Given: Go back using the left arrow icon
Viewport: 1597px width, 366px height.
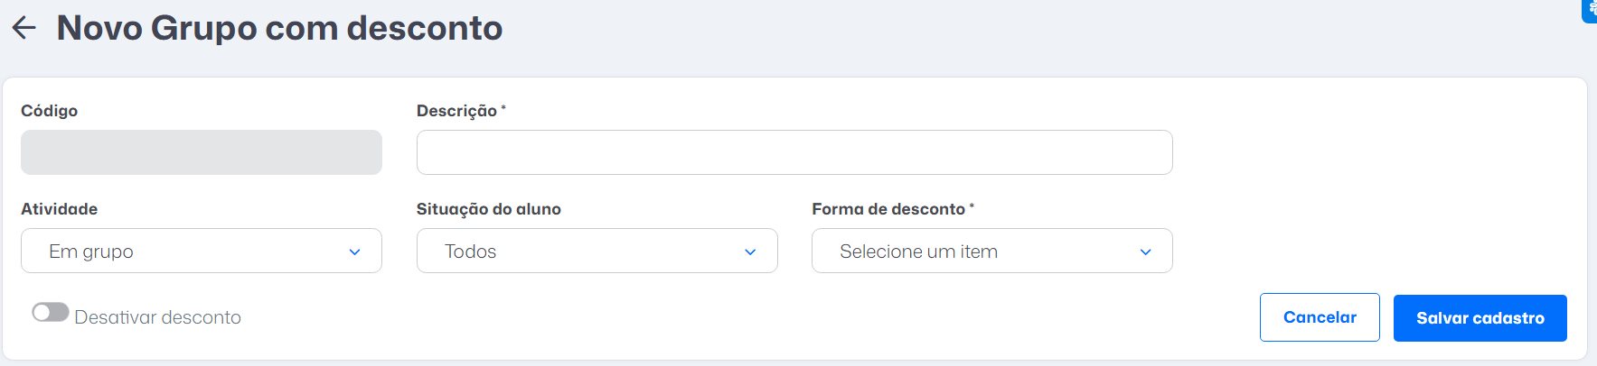Looking at the screenshot, I should (x=23, y=28).
